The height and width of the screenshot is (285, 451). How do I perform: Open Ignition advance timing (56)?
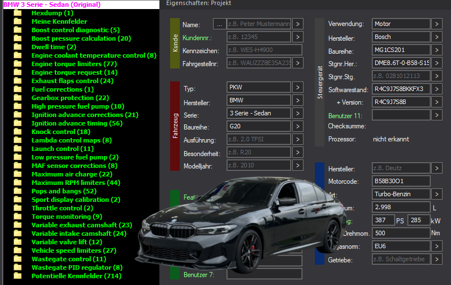[x=77, y=123]
